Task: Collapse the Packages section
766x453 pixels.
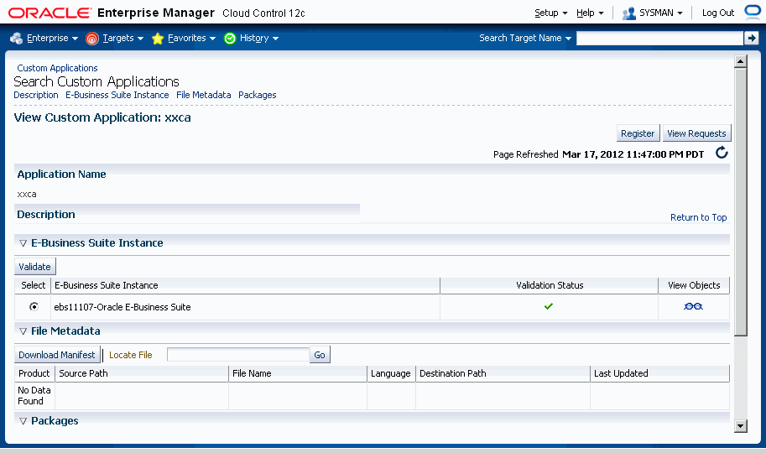Action: coord(23,421)
